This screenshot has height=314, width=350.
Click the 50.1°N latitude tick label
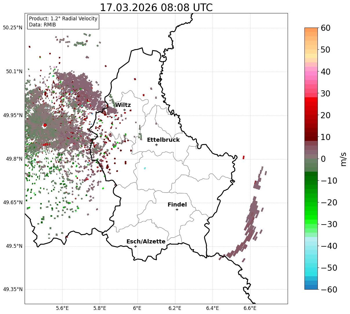coord(14,71)
